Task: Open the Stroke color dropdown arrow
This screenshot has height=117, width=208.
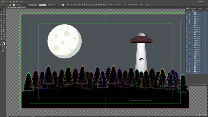Action: pos(16,5)
